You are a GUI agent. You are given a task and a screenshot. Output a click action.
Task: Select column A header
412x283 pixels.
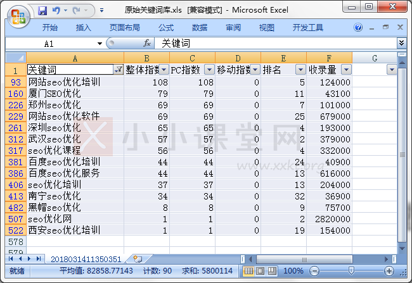75,58
